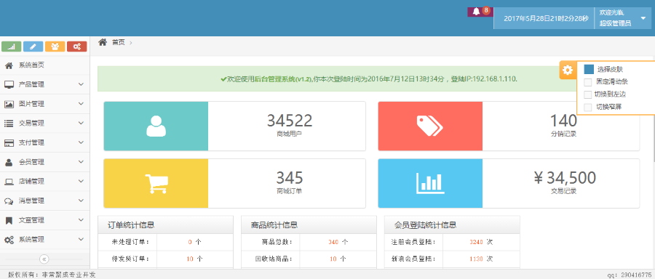Screen dimensions: 655x279
Task: Click the orange users shortcut button
Action: click(x=55, y=46)
